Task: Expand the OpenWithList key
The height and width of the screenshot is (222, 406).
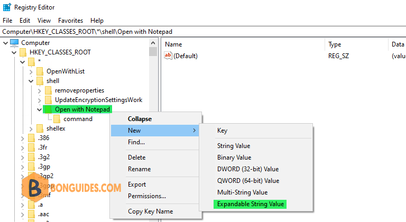Action: [31, 72]
